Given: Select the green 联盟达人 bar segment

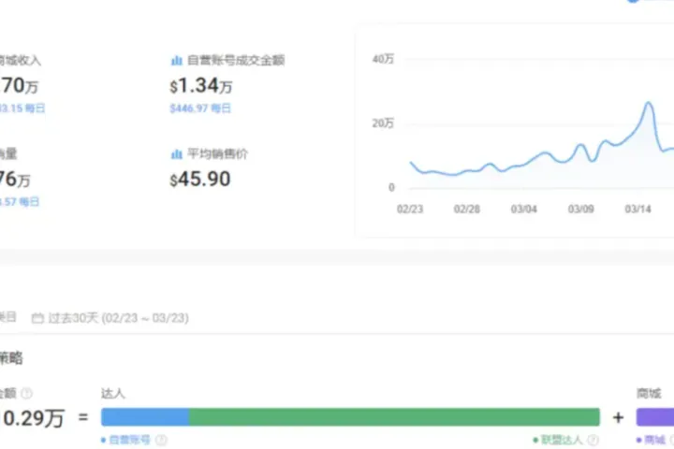Looking at the screenshot, I should click(394, 417).
